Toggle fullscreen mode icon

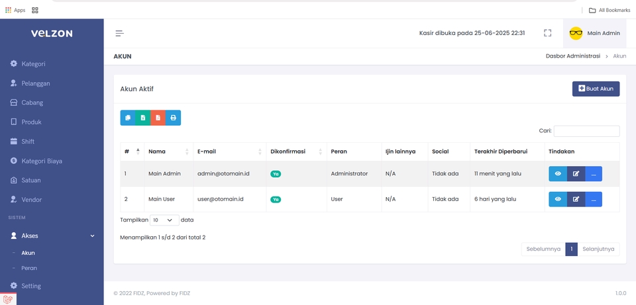tap(548, 33)
